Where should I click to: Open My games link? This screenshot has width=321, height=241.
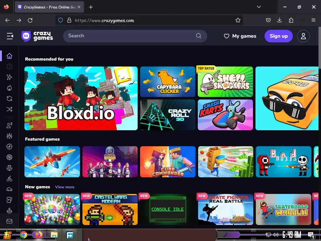(240, 36)
